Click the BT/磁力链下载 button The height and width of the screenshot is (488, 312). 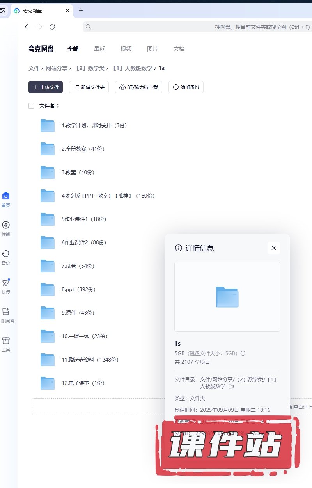(138, 87)
